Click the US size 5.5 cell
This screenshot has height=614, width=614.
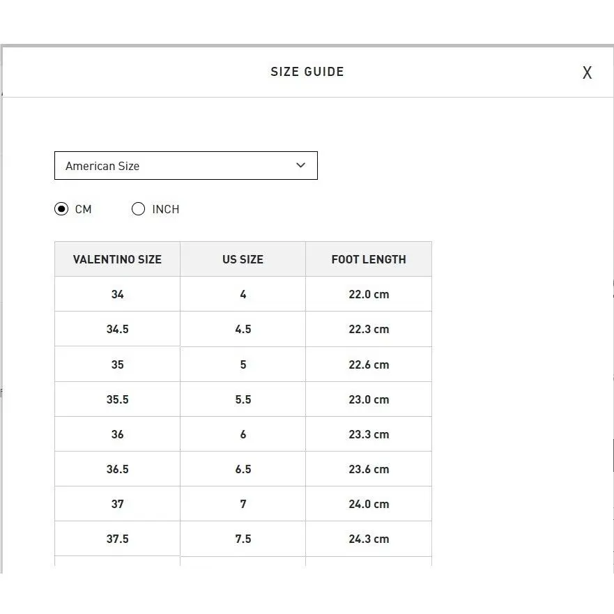click(x=243, y=399)
